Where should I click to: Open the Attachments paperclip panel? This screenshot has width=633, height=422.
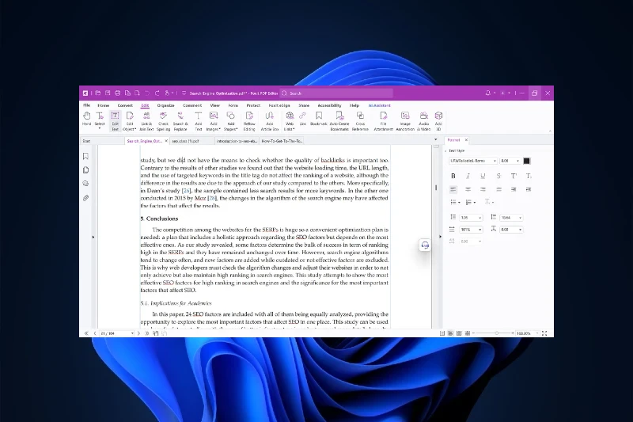pyautogui.click(x=85, y=198)
